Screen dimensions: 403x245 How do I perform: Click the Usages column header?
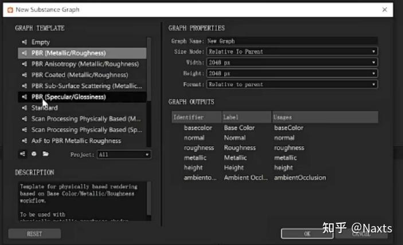pos(325,117)
